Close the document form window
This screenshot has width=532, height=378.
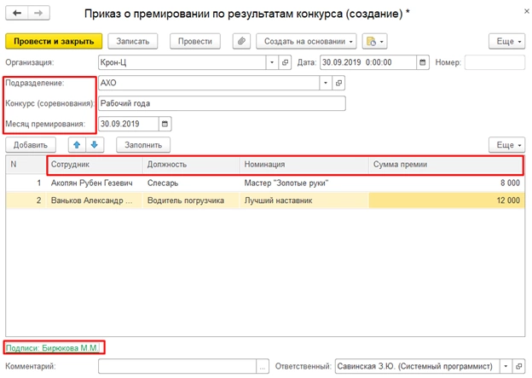527,11
